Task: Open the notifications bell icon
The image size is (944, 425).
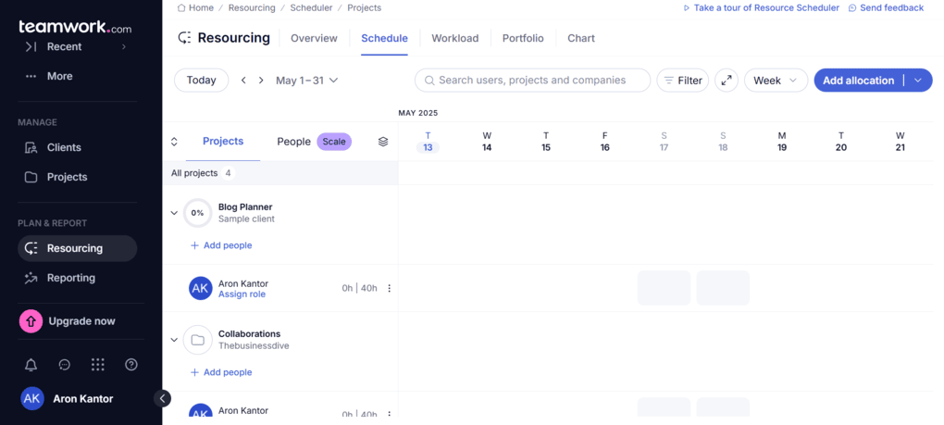Action: click(31, 365)
